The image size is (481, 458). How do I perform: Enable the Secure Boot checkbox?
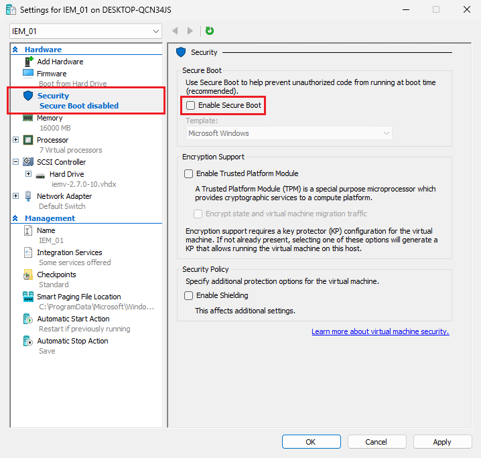(x=191, y=105)
